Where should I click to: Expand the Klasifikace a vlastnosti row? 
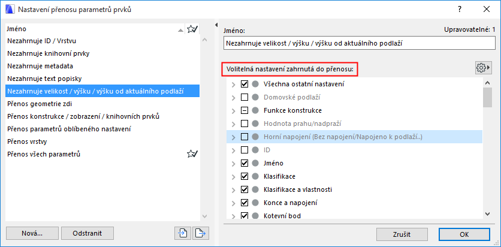tap(233, 189)
